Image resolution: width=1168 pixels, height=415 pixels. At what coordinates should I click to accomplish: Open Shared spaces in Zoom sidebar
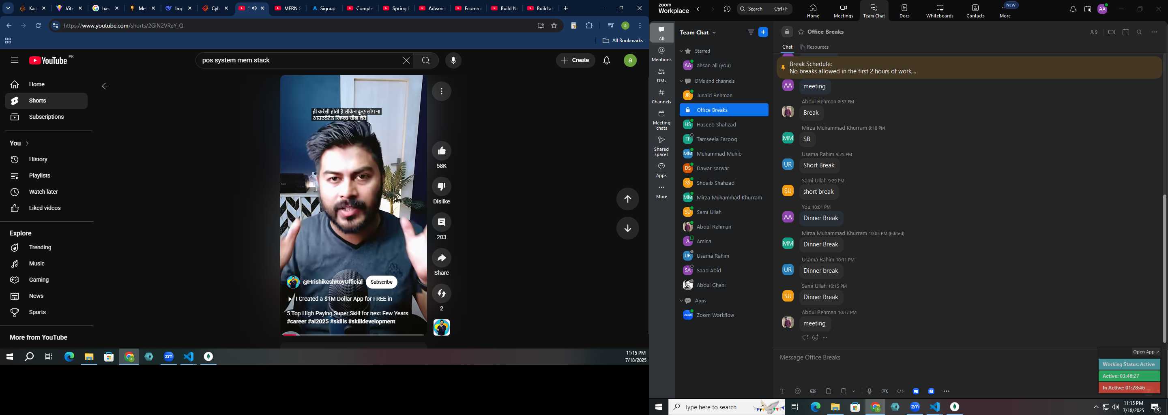click(661, 146)
